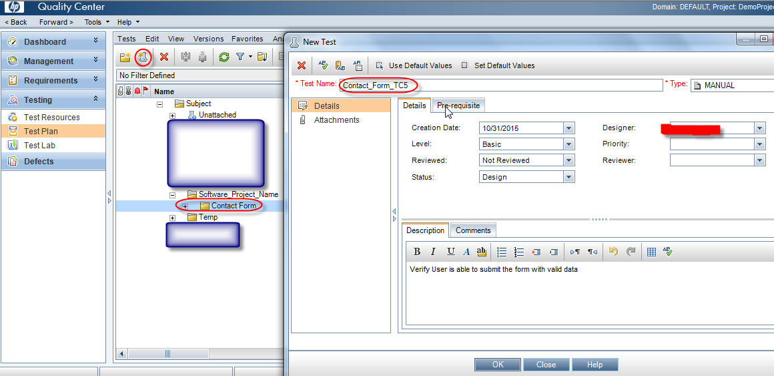Click the folder icon next to the filter dropdown arrow
Screen dimensions: 774x376
coord(262,57)
